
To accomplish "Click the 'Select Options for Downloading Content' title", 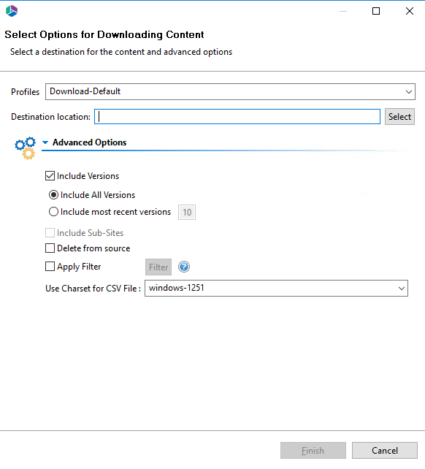I will point(104,34).
